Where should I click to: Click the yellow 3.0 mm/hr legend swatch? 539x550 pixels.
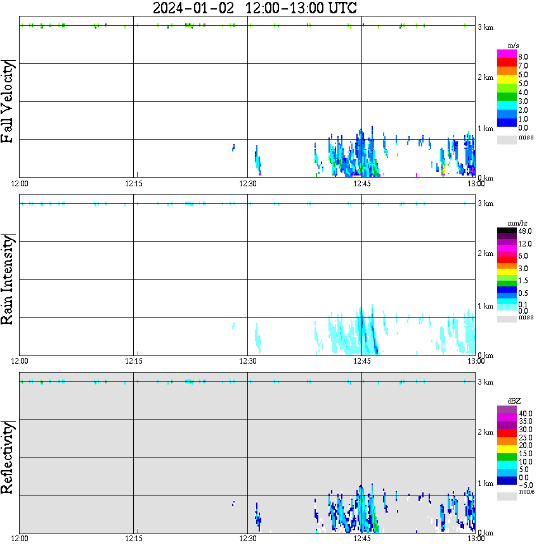point(507,272)
